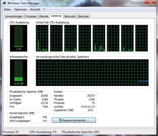Screen dimensions: 158x136
Task: Switch to the Dienste tab
Action: click(x=44, y=16)
